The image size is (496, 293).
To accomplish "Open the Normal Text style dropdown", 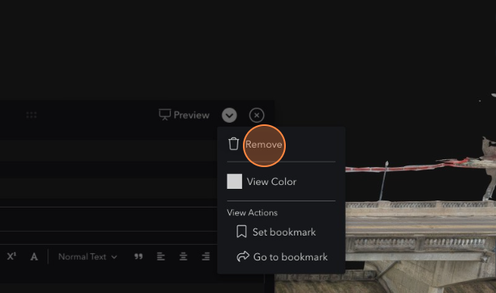I will [x=88, y=256].
